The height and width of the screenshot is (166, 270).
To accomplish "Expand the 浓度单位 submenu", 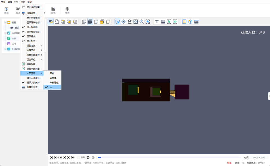I will pyautogui.click(x=32, y=50).
